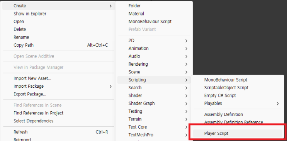Expand the Text Core submenu

point(154,127)
